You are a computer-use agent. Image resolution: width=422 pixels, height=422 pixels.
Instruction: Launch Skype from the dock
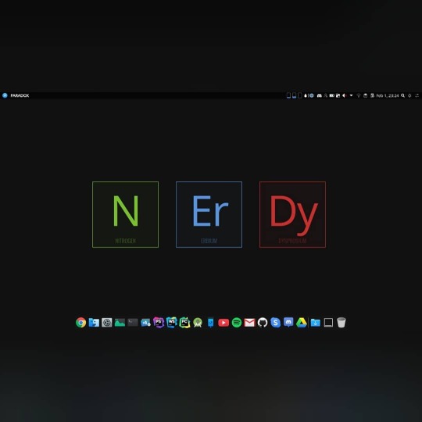[x=275, y=323]
